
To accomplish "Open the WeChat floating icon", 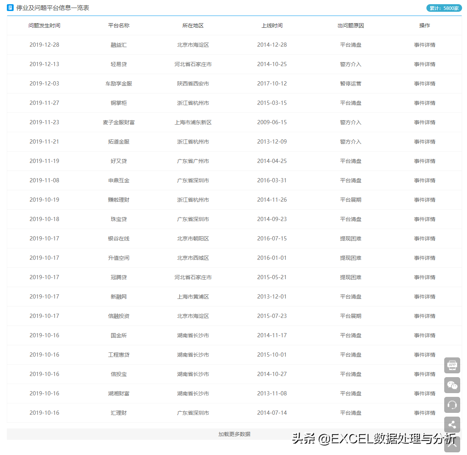I will point(452,385).
